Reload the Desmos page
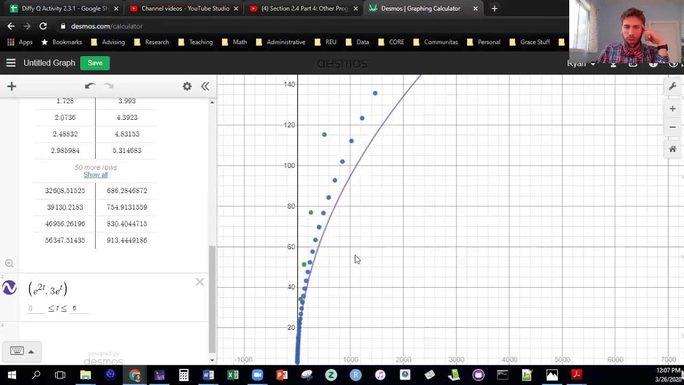Screen dimensions: 684x385 tap(43, 26)
